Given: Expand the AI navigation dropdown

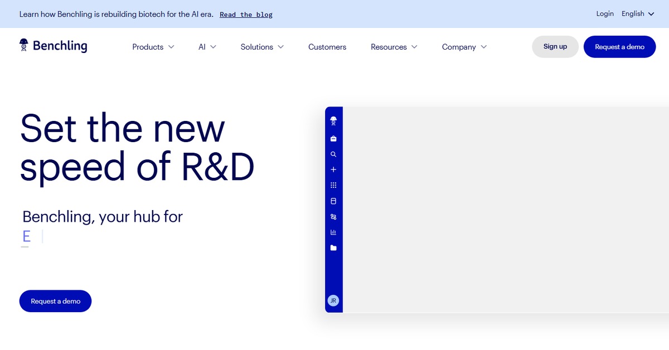Looking at the screenshot, I should pyautogui.click(x=207, y=47).
